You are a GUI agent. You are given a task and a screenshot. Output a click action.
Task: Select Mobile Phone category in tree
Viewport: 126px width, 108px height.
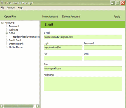click(16, 47)
